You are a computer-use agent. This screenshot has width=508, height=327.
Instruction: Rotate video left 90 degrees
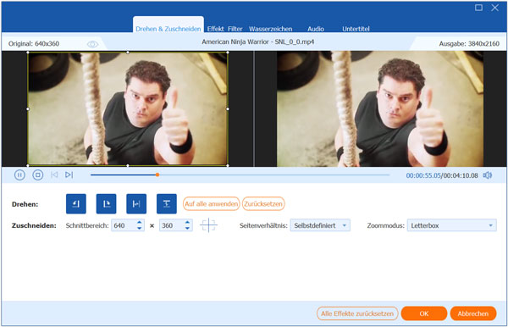pyautogui.click(x=76, y=204)
